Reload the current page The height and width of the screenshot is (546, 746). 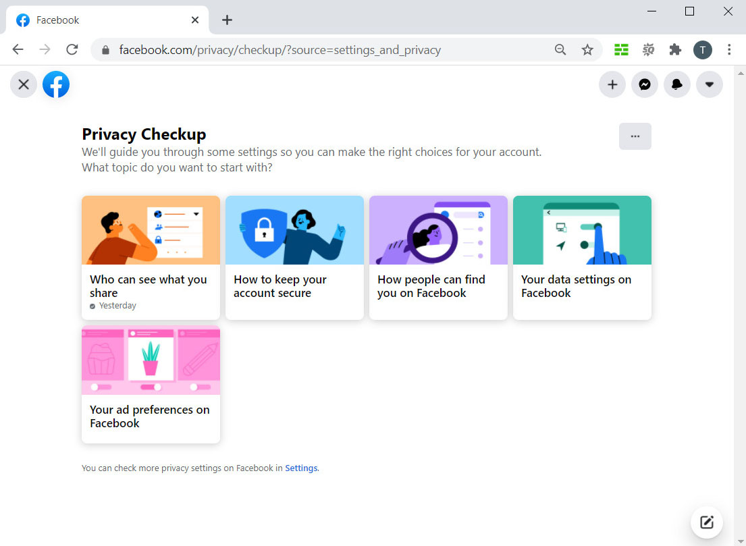72,49
